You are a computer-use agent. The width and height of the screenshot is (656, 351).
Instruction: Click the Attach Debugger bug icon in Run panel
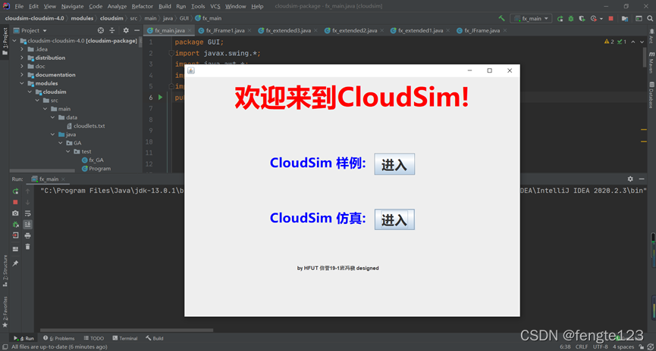pos(15,225)
